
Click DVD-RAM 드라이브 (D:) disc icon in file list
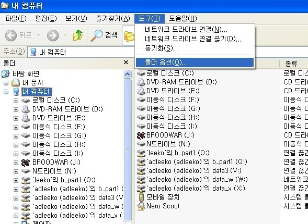coord(141,82)
